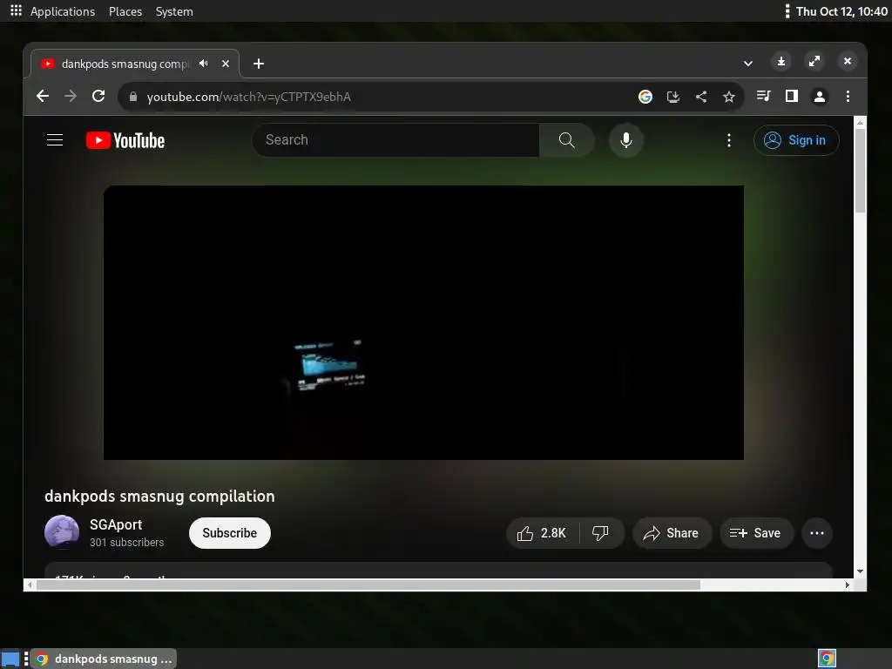This screenshot has width=892, height=669.
Task: Go back with the browser back arrow
Action: [x=43, y=96]
